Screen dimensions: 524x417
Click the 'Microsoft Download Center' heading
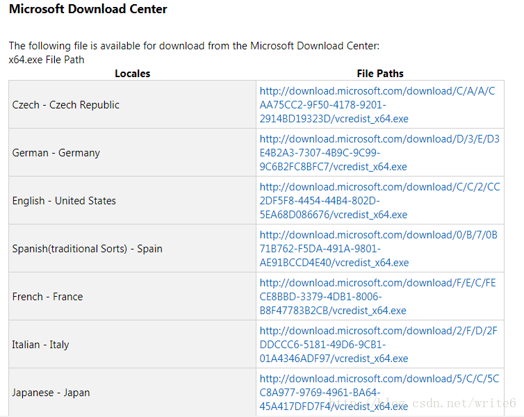pos(88,9)
